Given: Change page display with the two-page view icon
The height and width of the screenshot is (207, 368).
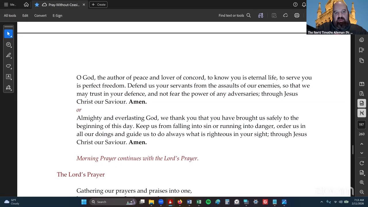Looking at the screenshot, I should (x=362, y=84).
